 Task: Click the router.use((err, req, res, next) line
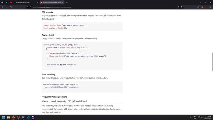tap(61, 84)
